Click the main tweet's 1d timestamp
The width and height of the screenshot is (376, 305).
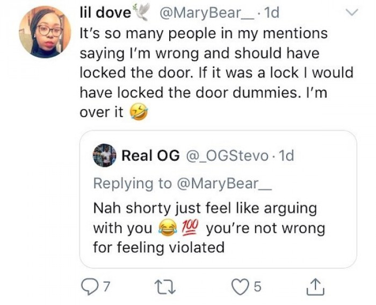[x=271, y=12]
